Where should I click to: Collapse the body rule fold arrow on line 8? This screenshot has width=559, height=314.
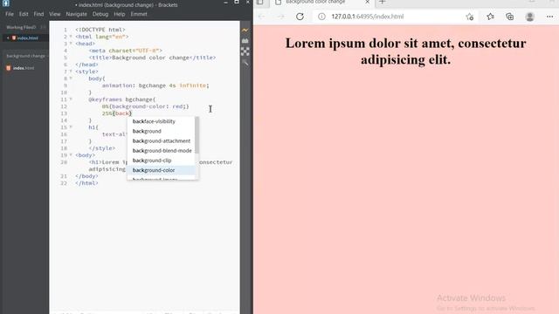coord(71,78)
